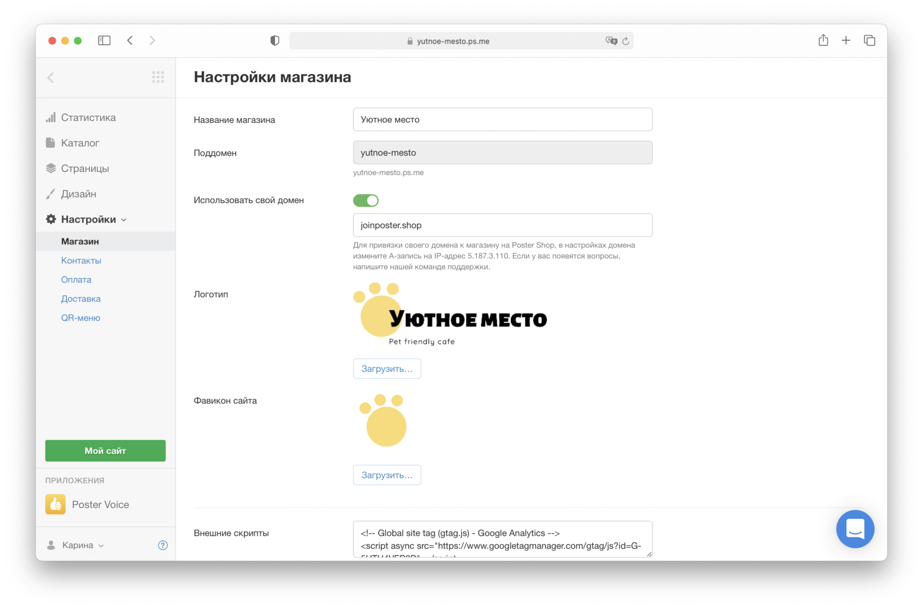Click the Настройки gear icon
The height and width of the screenshot is (608, 923).
(x=51, y=219)
